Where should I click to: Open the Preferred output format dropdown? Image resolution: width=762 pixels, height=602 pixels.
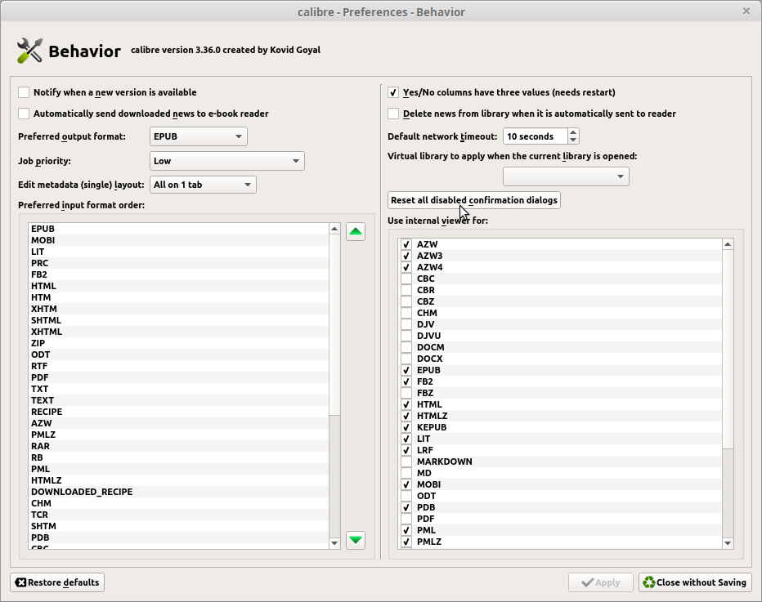[x=199, y=136]
